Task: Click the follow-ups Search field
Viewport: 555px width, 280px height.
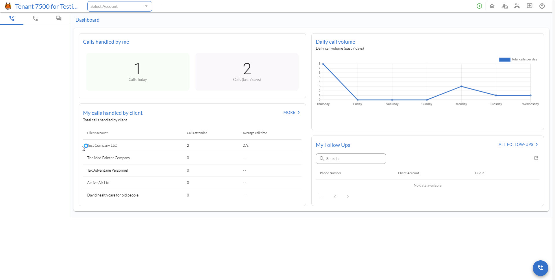Action: click(x=351, y=159)
